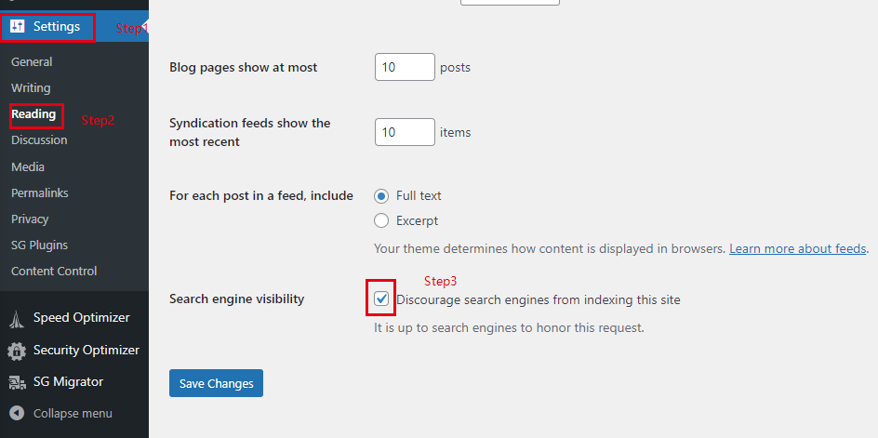The height and width of the screenshot is (438, 878).
Task: Focus the Syndication feeds items number field
Action: tap(405, 132)
